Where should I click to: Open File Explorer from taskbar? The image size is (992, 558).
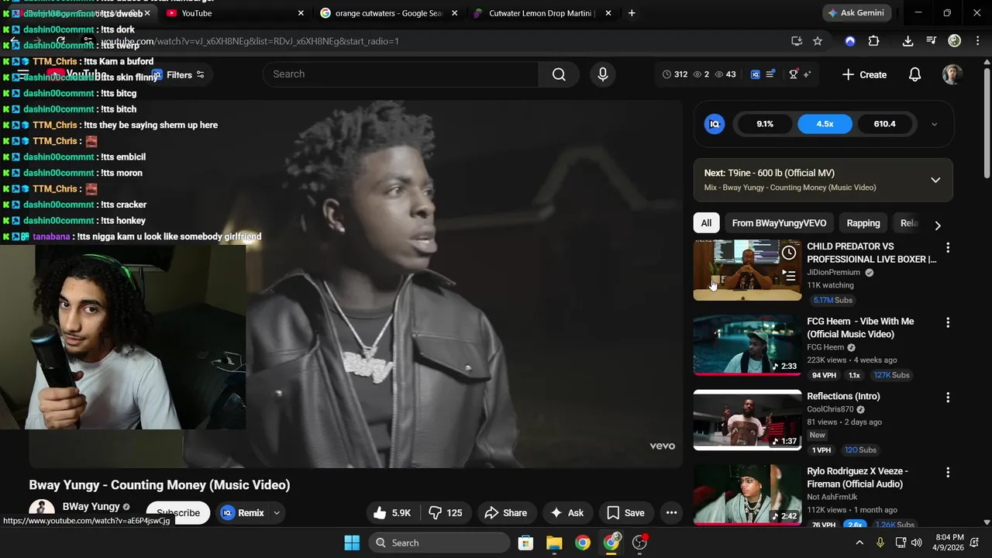(x=554, y=542)
